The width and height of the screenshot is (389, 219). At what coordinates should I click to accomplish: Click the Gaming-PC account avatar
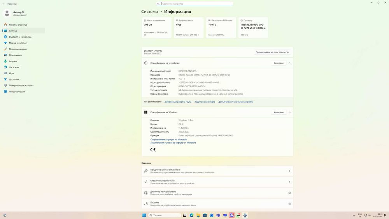pyautogui.click(x=7, y=13)
